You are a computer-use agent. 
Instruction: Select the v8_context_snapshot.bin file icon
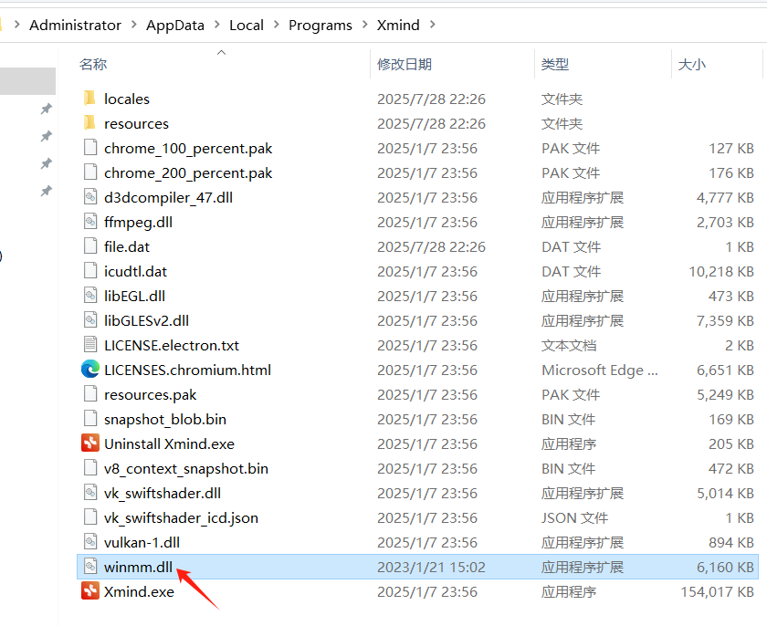pos(90,467)
